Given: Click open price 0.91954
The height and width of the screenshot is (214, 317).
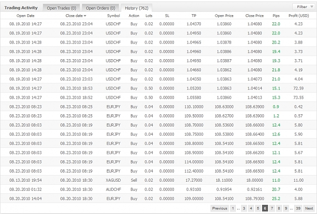Looking at the screenshot, I should click(224, 189).
